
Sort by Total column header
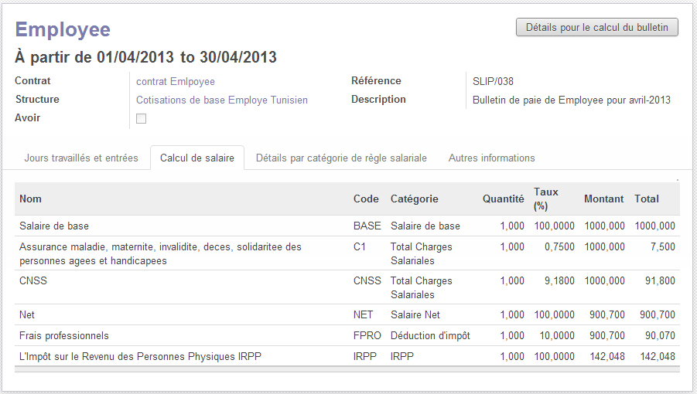tap(647, 199)
